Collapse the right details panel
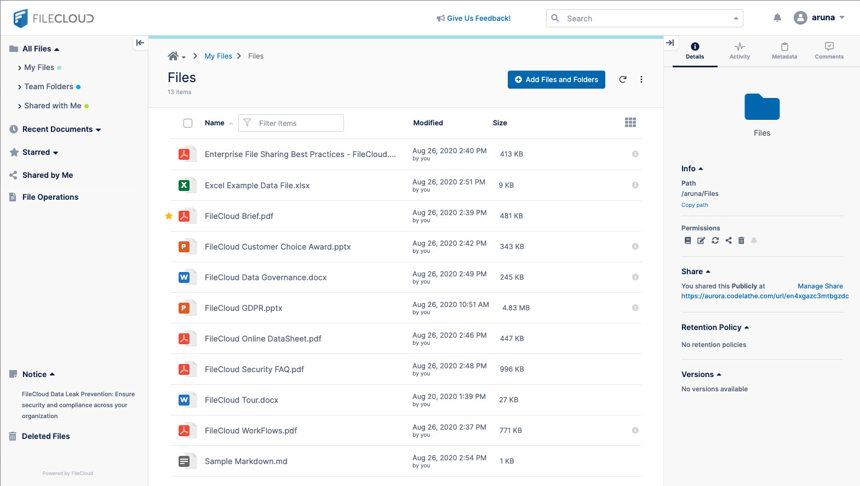Screen dimensions: 860x486 coord(670,43)
